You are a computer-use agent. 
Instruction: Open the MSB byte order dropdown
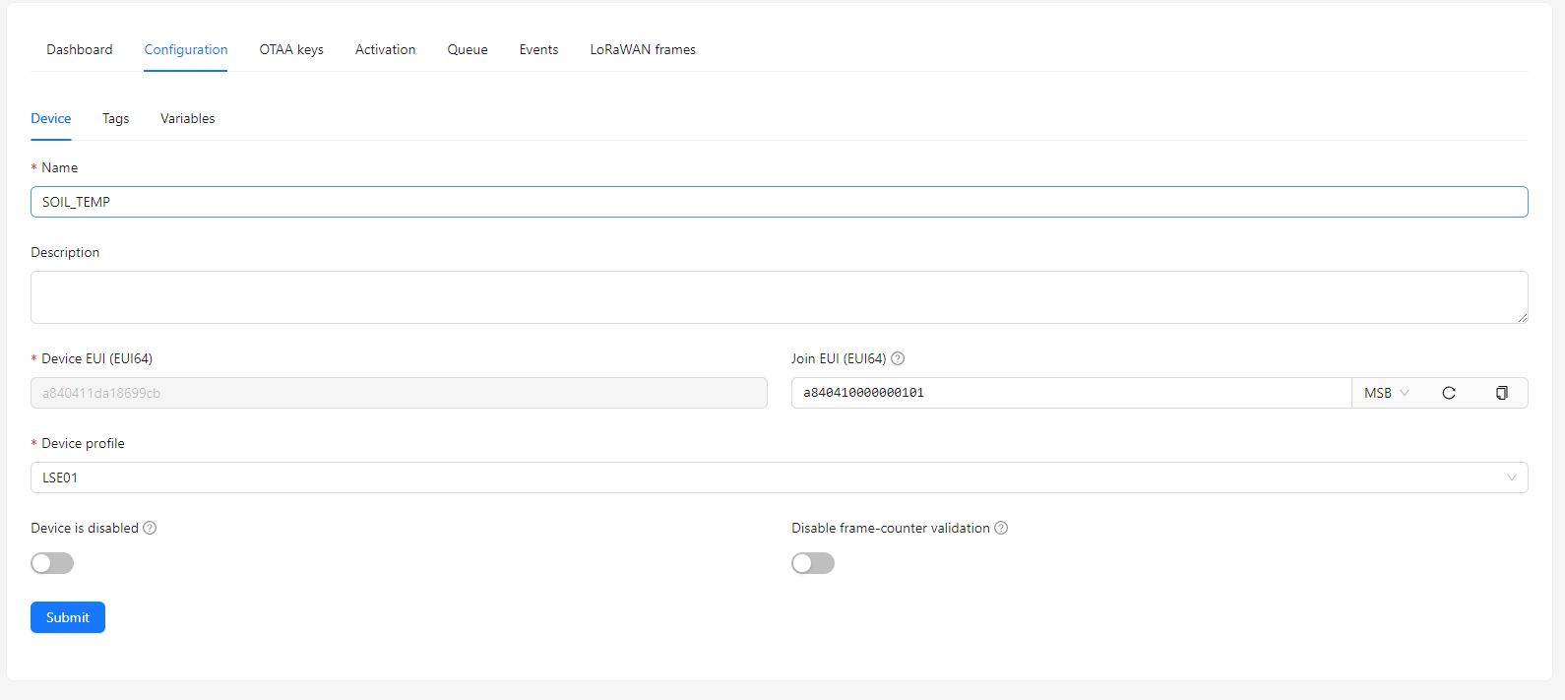click(1386, 393)
